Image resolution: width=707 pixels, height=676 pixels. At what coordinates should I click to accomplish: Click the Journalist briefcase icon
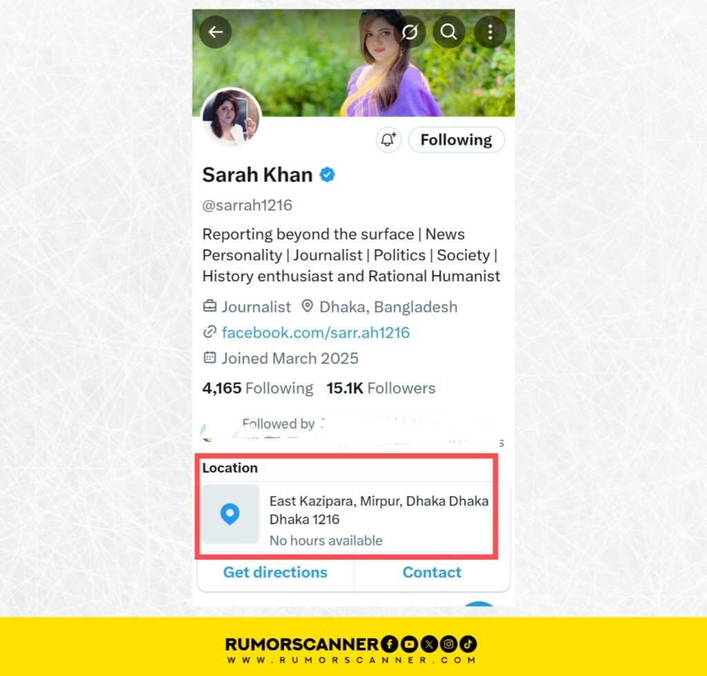click(210, 306)
